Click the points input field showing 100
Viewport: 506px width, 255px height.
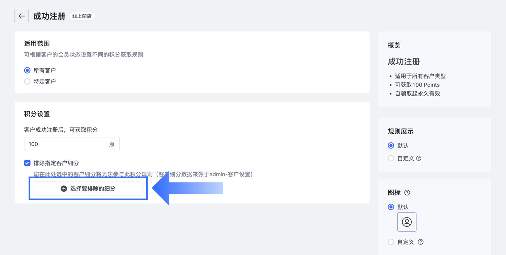(x=72, y=144)
